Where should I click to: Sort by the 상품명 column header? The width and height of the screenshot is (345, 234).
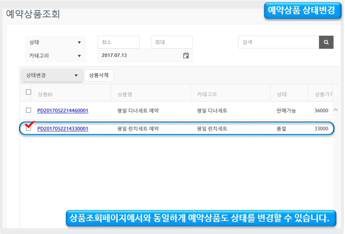(125, 94)
